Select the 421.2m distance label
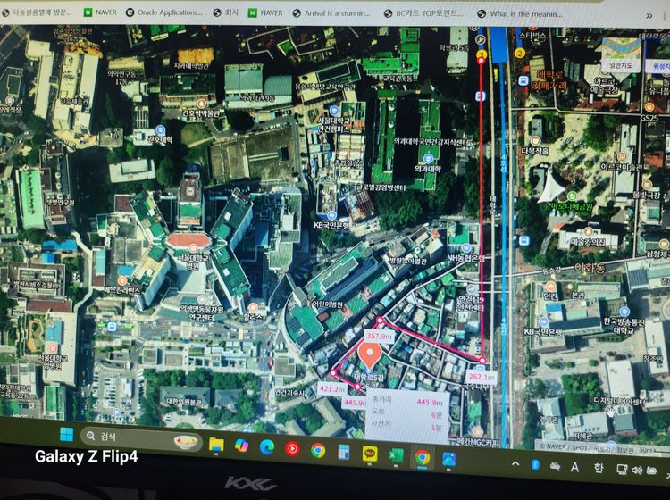670x500 pixels. click(332, 389)
